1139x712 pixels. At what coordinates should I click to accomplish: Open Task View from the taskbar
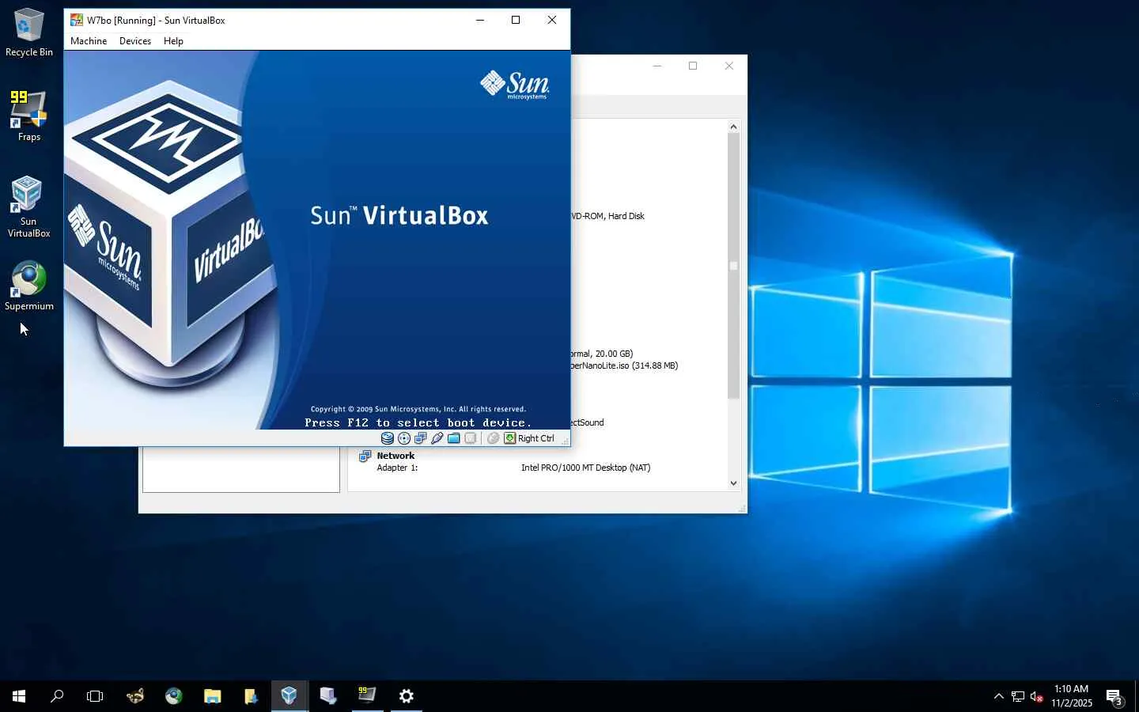95,696
